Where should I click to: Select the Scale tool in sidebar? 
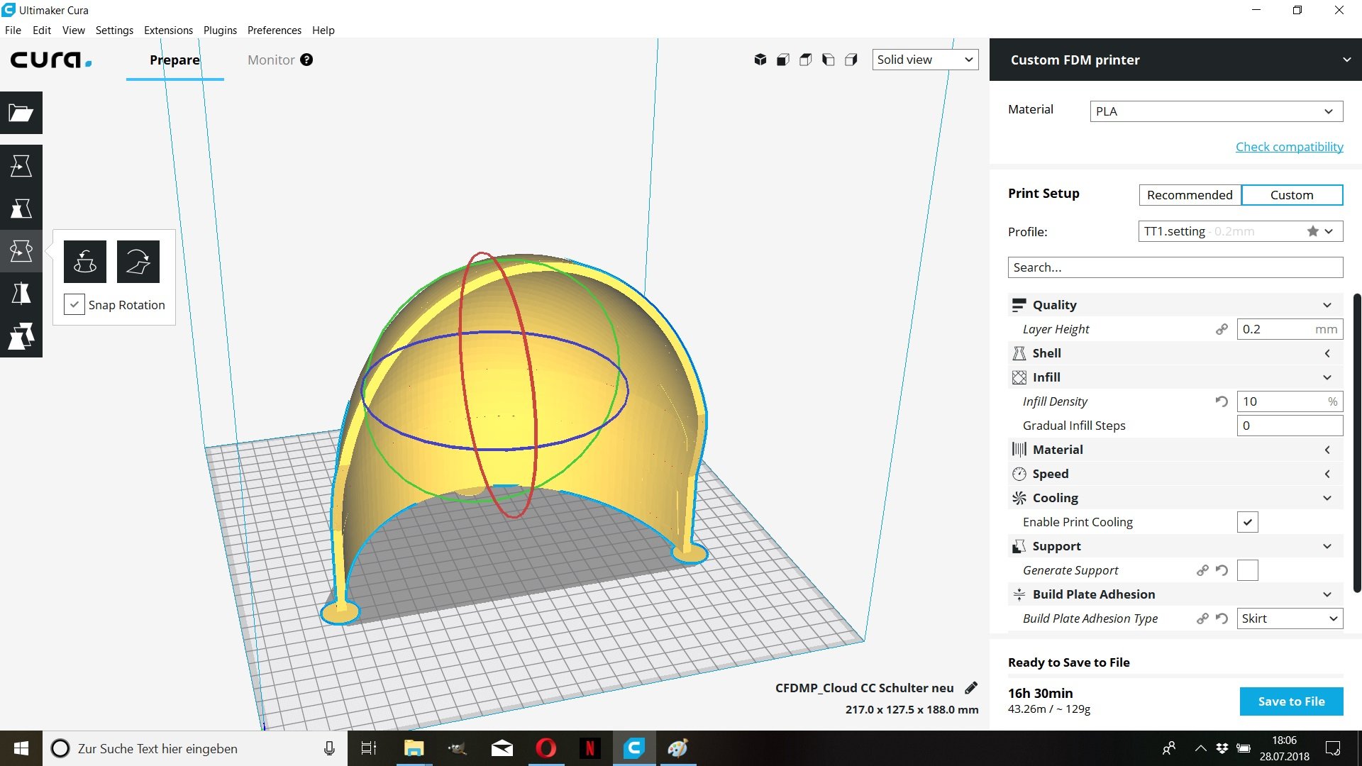[x=21, y=209]
